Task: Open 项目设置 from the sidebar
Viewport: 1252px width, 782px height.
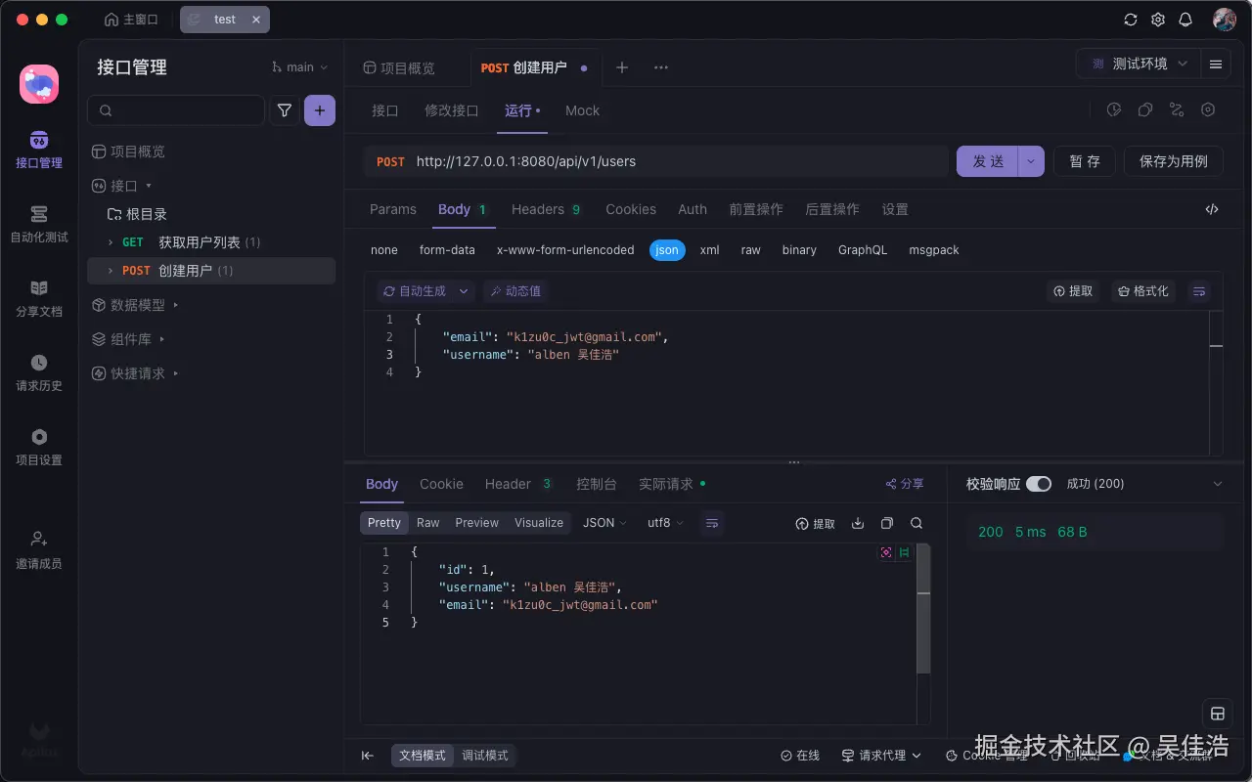Action: click(39, 447)
